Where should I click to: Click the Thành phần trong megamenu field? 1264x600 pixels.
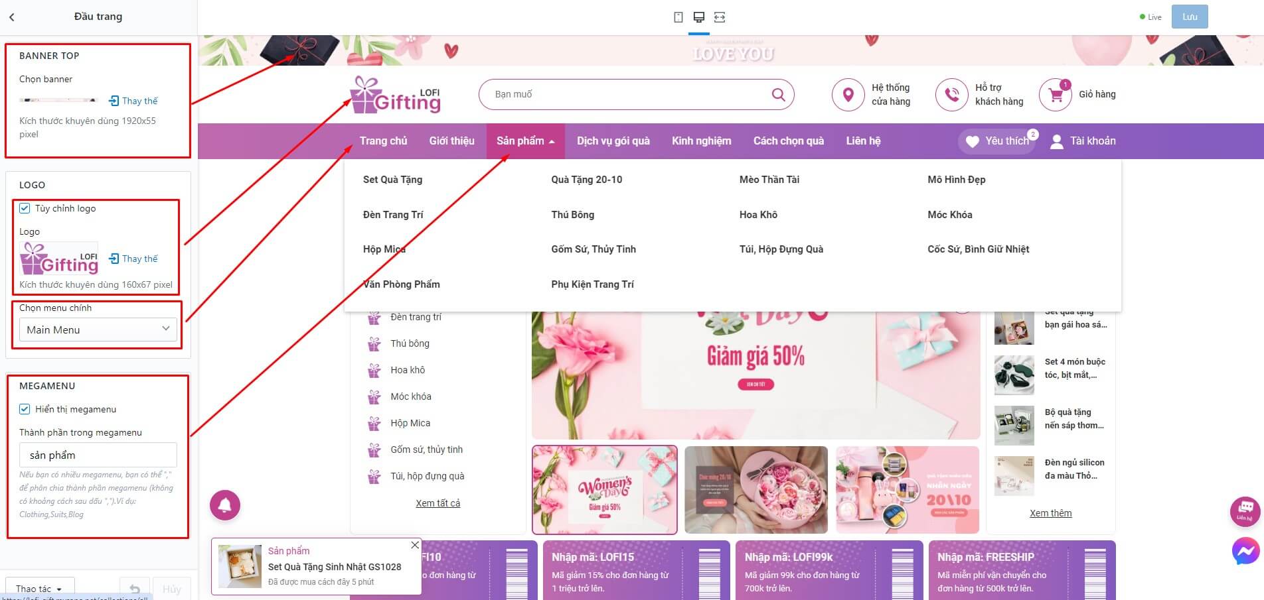(x=98, y=455)
